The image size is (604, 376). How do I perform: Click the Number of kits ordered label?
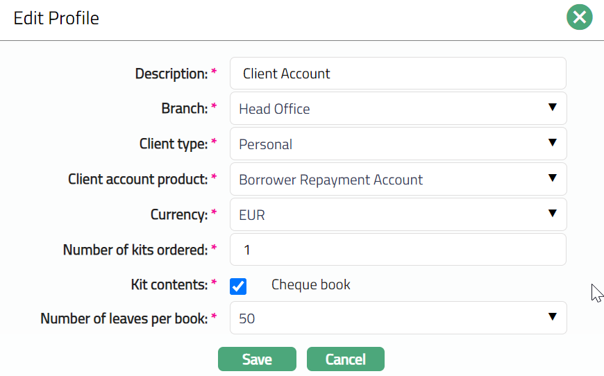coord(135,250)
